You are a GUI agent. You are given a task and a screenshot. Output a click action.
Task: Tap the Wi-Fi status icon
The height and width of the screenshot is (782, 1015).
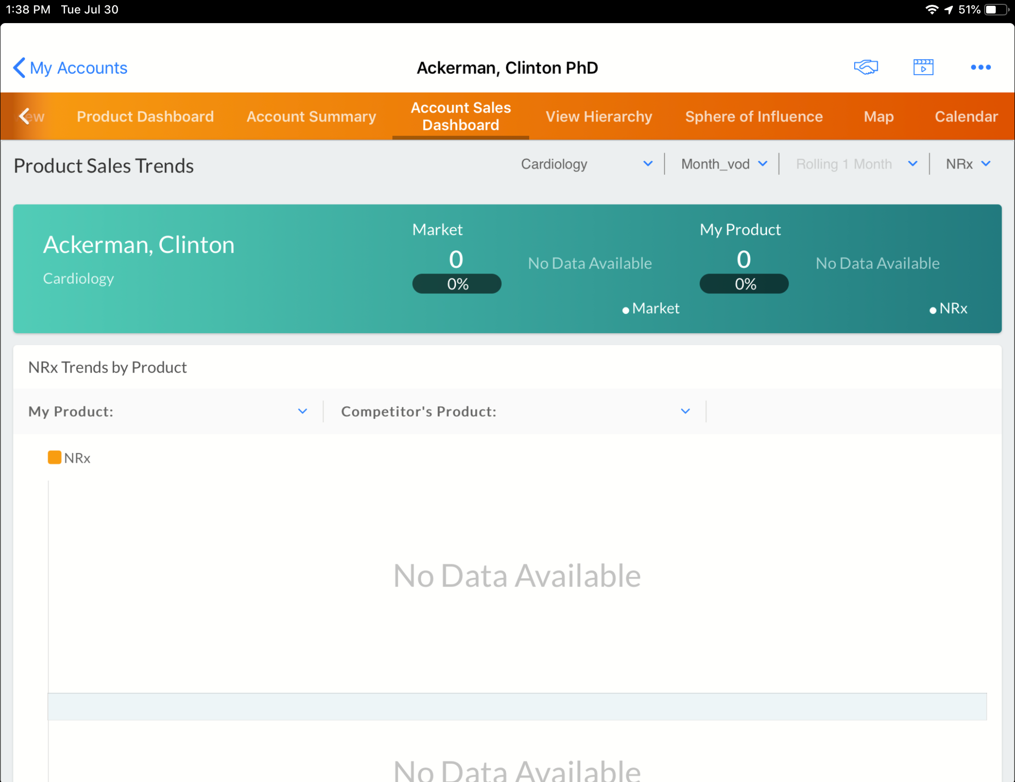(932, 10)
